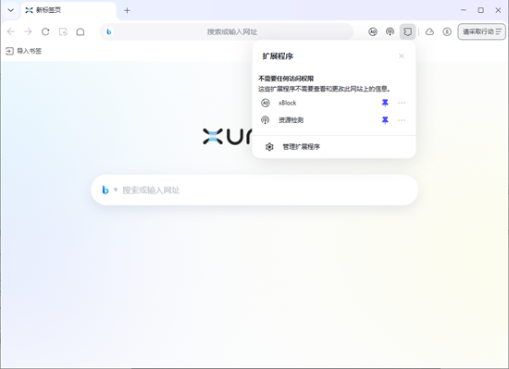Expand the search engine dropdown arrow

(x=116, y=190)
